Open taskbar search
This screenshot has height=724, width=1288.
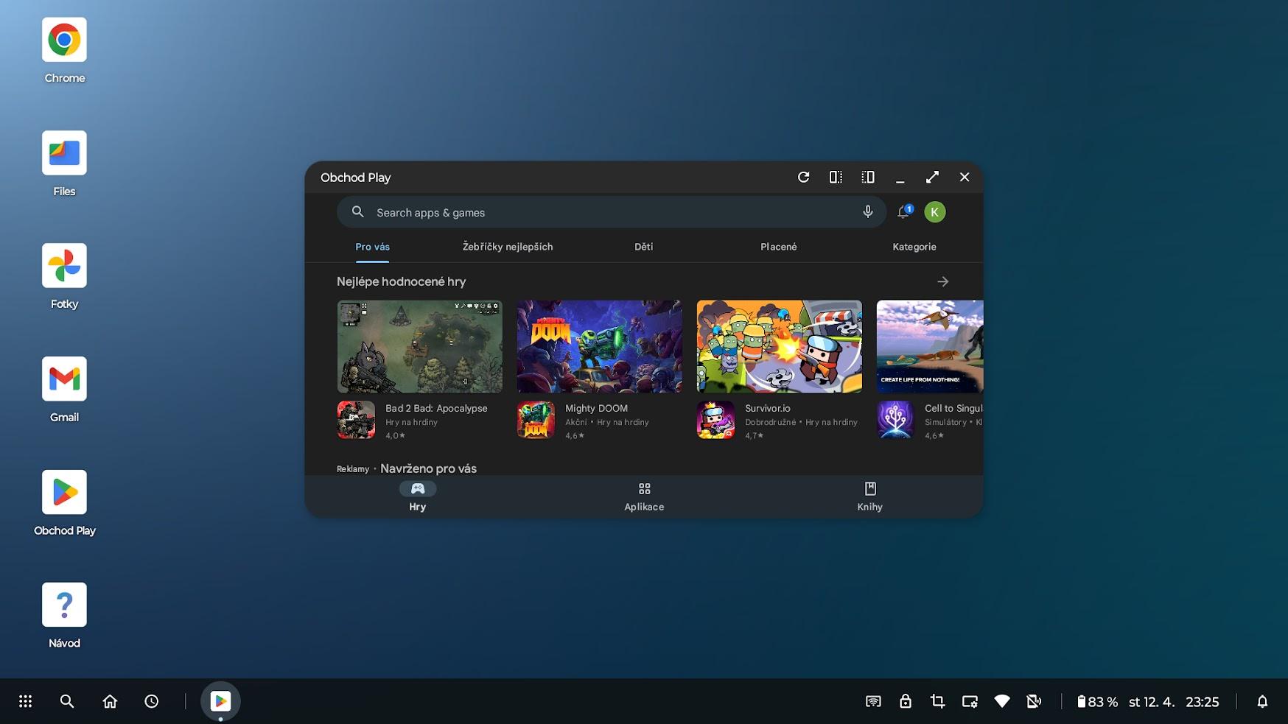click(x=67, y=701)
